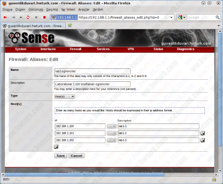Reload the page with the refresh icon
223x184 pixels.
click(x=28, y=17)
